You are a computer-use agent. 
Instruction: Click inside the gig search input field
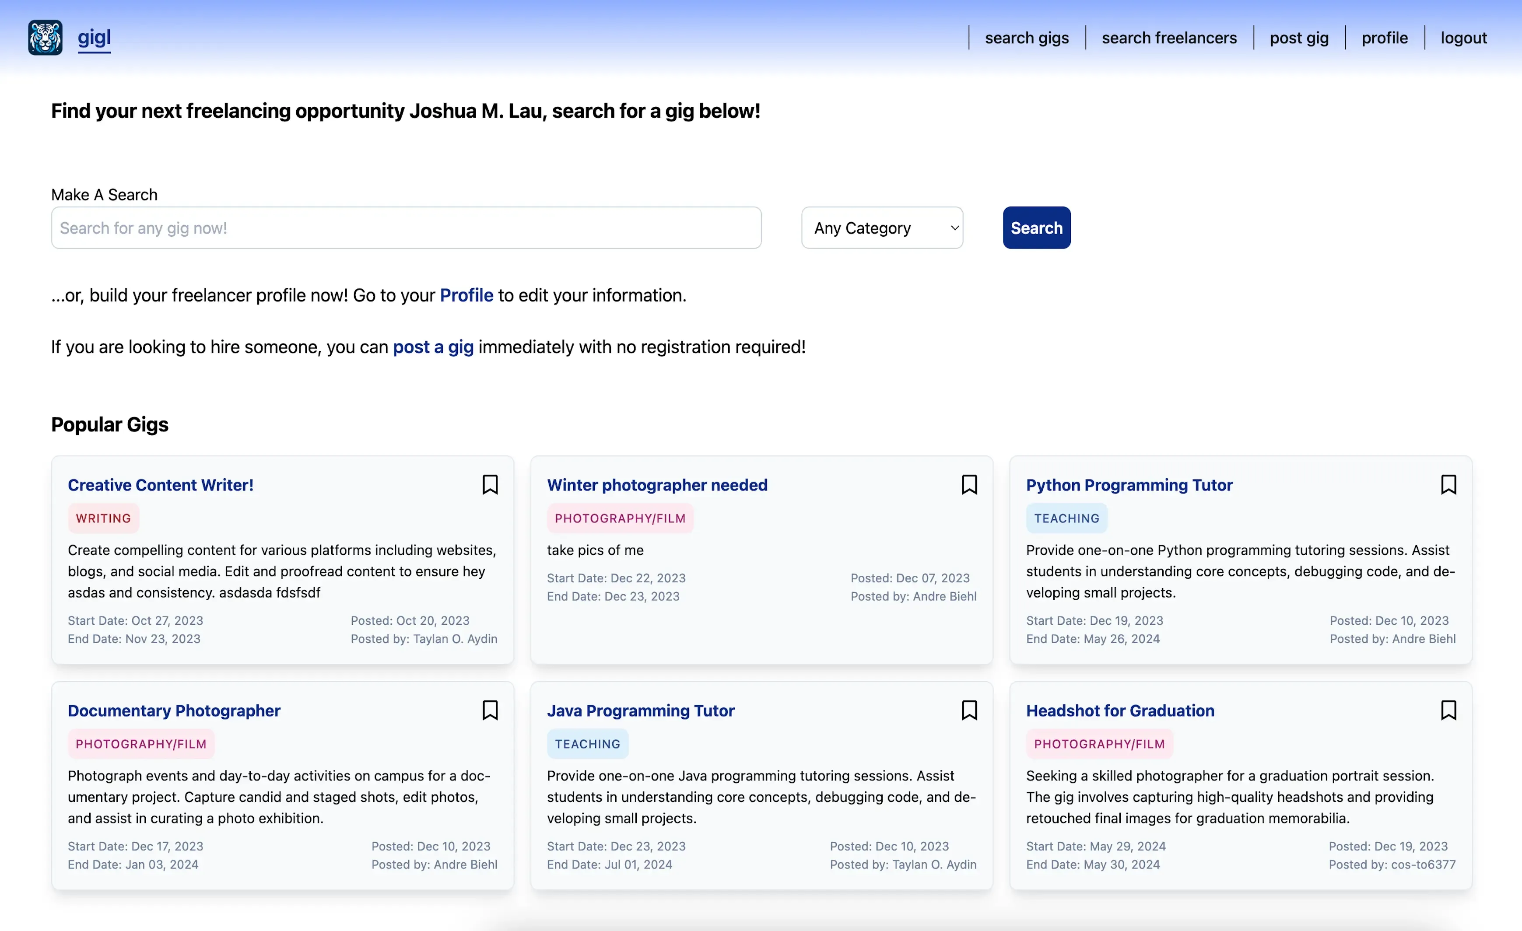407,227
